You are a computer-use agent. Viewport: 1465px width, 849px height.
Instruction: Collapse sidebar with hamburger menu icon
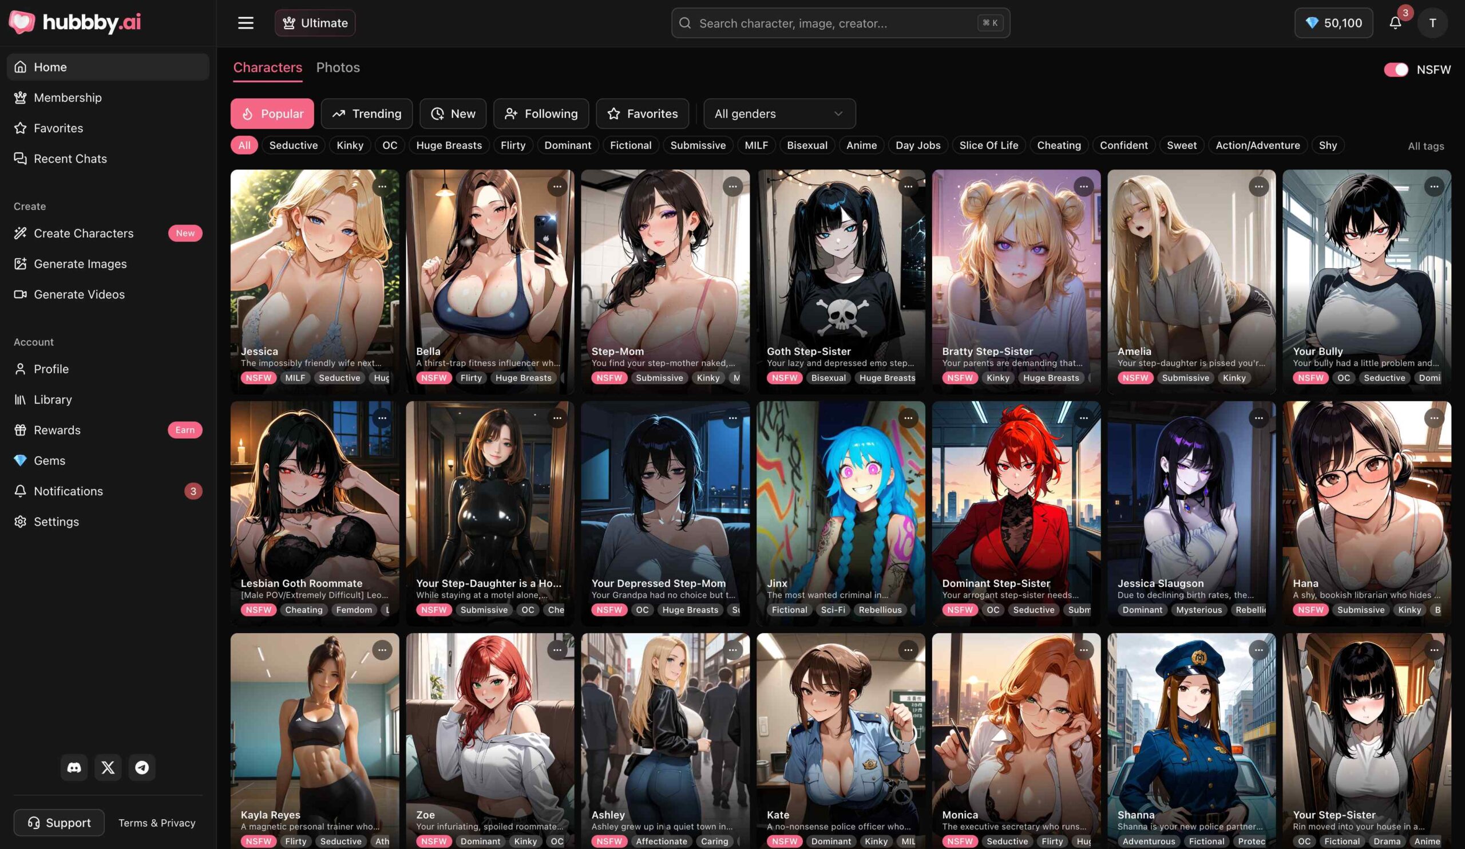246,23
